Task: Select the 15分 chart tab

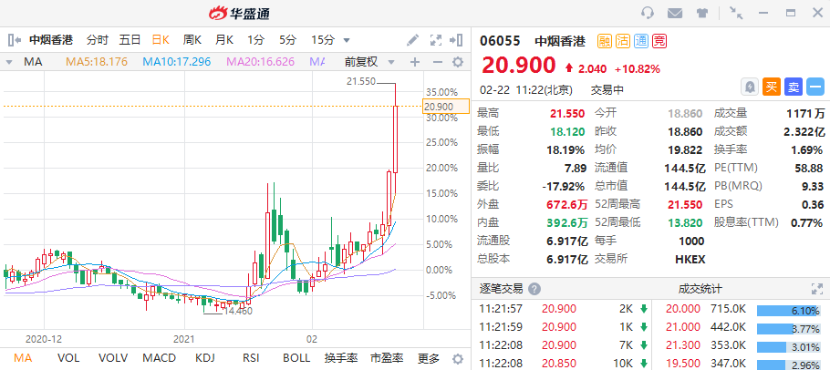Action: [x=323, y=40]
